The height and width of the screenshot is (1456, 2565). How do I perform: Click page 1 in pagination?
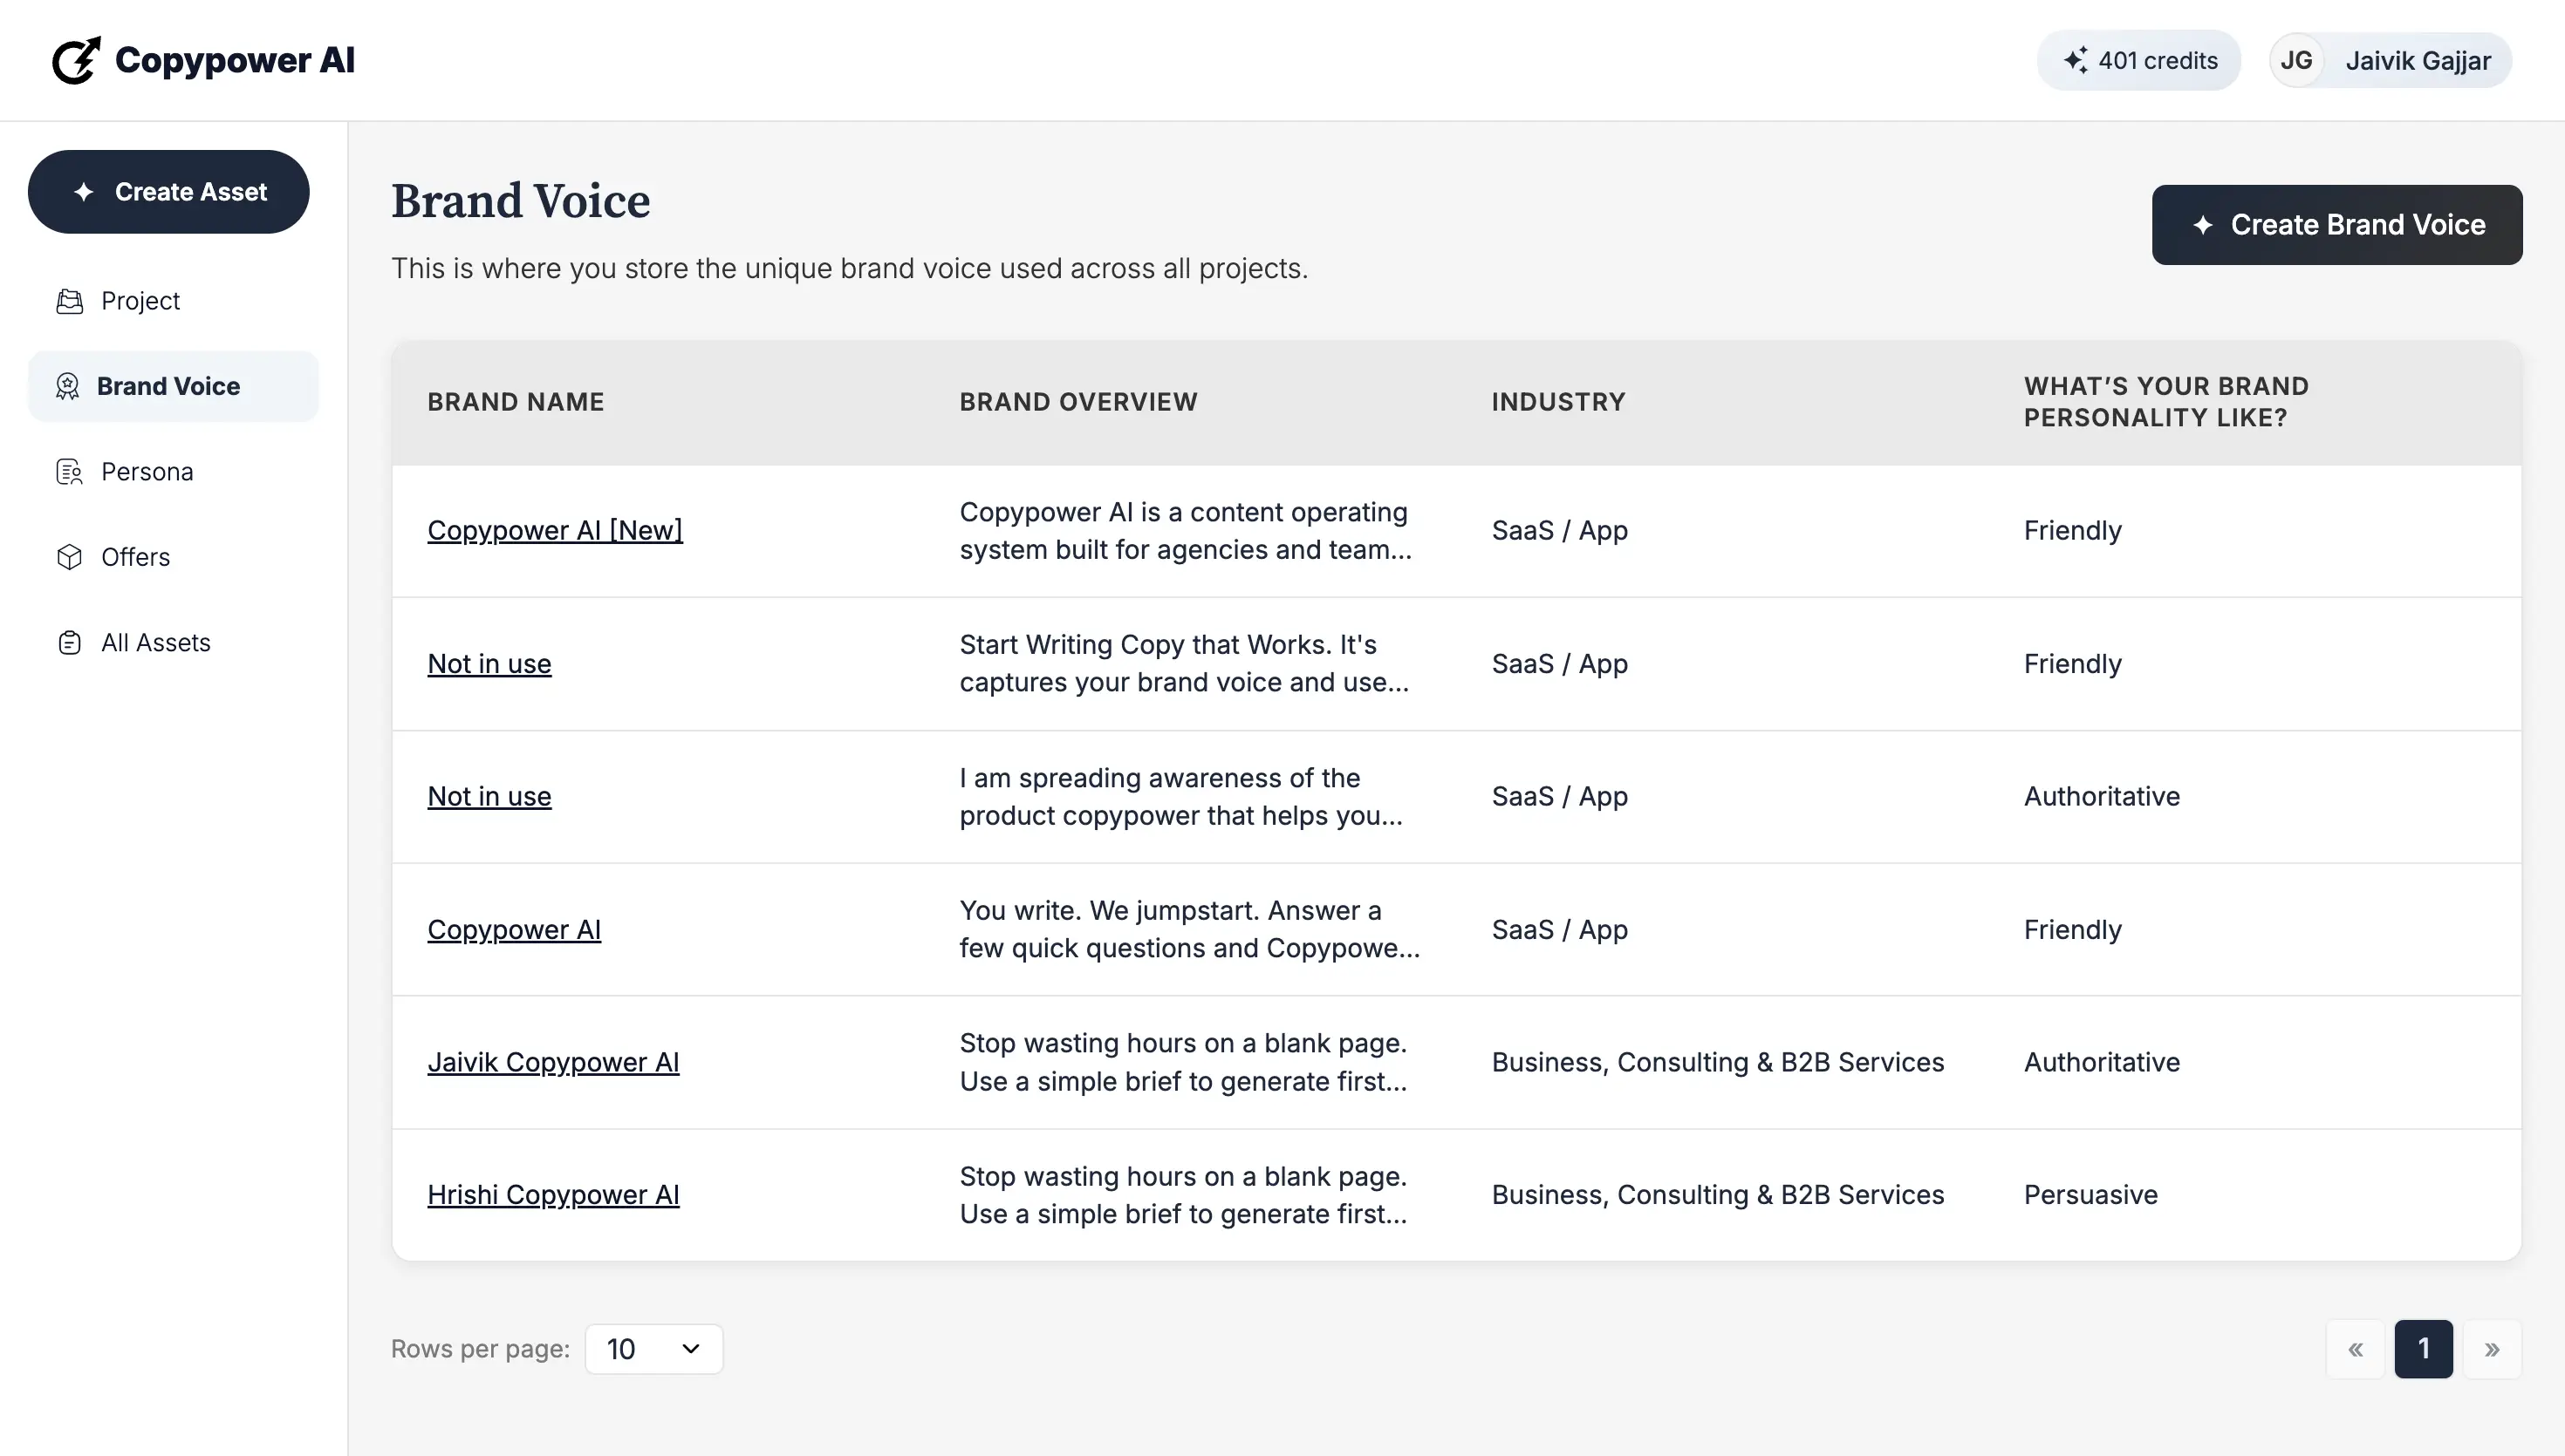point(2424,1348)
